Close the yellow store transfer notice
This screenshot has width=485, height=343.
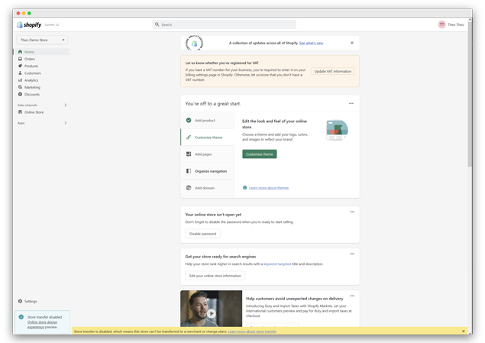[x=464, y=332]
